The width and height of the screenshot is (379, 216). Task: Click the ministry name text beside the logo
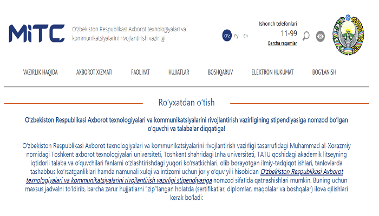pos(129,33)
